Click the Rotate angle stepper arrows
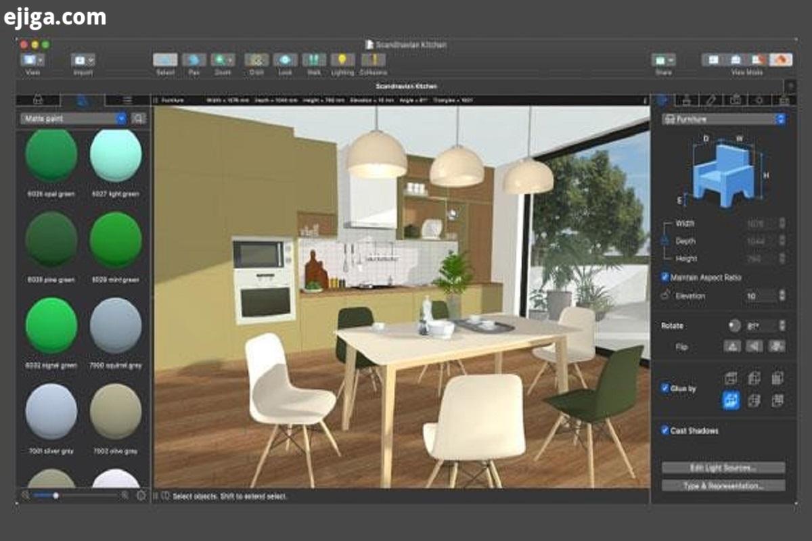Screen dimensions: 812x541 pyautogui.click(x=783, y=325)
